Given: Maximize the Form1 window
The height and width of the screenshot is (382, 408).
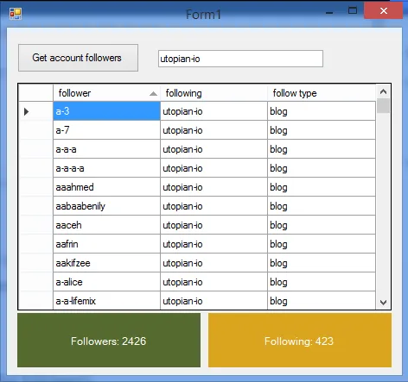Looking at the screenshot, I should 353,11.
